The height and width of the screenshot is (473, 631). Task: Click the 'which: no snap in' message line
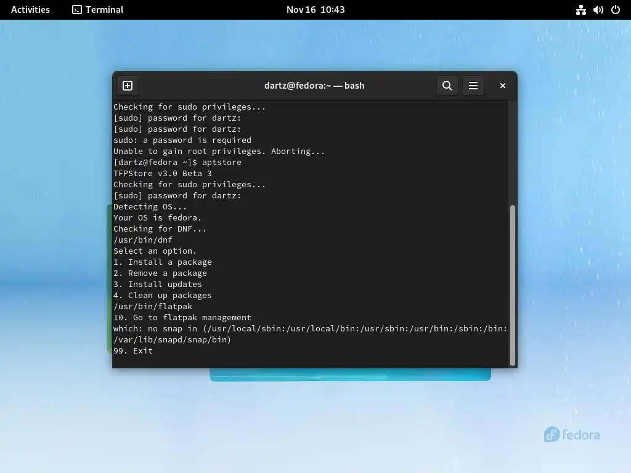(x=311, y=329)
